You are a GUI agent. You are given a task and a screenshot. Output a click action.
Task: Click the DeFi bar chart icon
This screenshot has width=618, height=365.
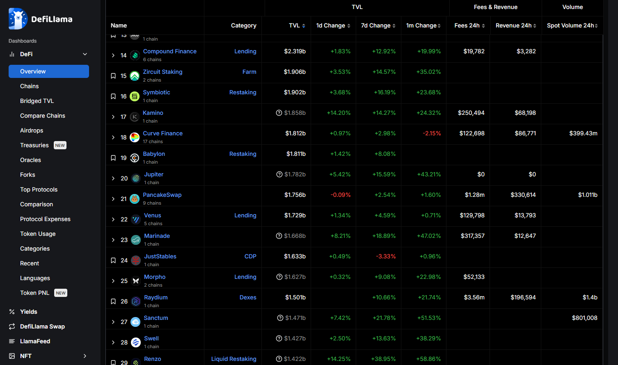[x=12, y=54]
